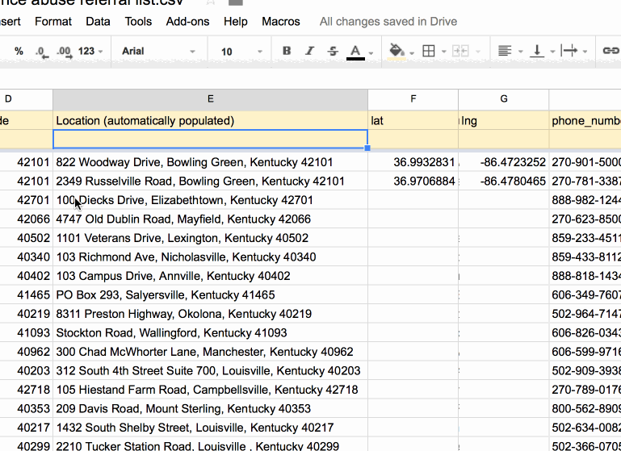This screenshot has width=621, height=451.
Task: Select cell '1101 Veterans Drive, Lexington'
Action: click(x=210, y=238)
